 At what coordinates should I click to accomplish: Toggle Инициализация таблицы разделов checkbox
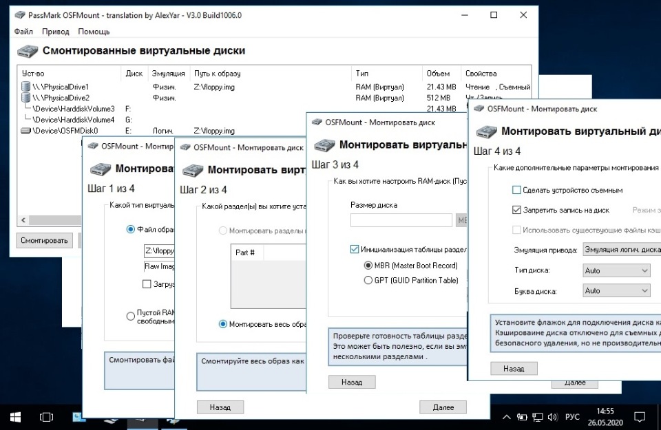[x=355, y=249]
